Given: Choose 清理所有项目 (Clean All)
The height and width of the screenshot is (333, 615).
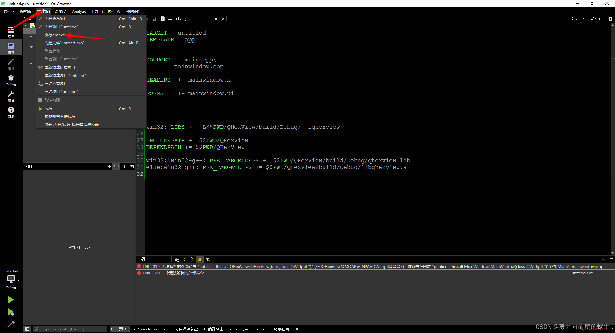Looking at the screenshot, I should (x=91, y=83).
